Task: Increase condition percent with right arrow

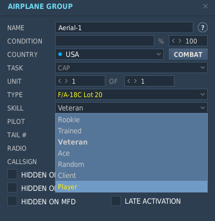Action: coord(180,41)
